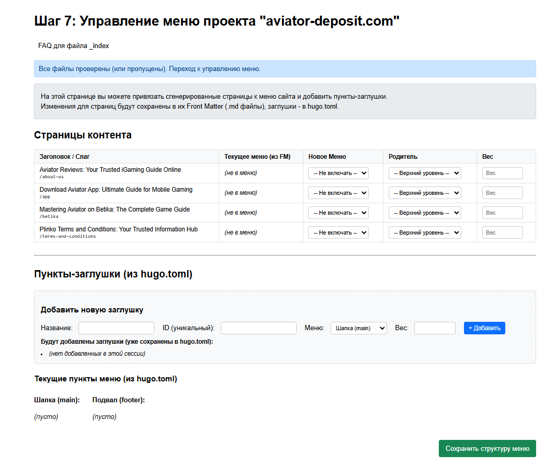Open the Меню dropdown showing "Шапка (main)"
The width and height of the screenshot is (556, 466).
(358, 328)
